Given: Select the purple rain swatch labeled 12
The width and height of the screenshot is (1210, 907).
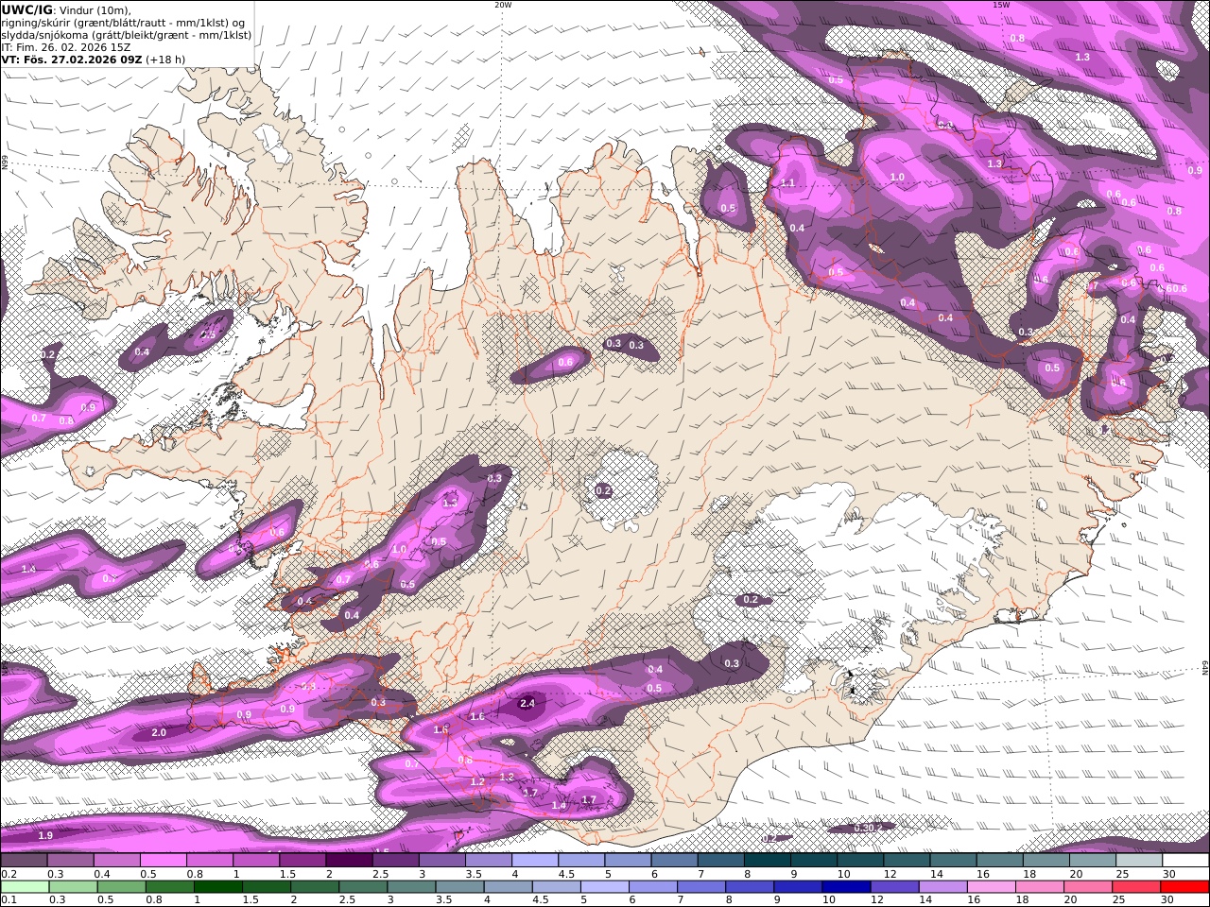Looking at the screenshot, I should [895, 887].
